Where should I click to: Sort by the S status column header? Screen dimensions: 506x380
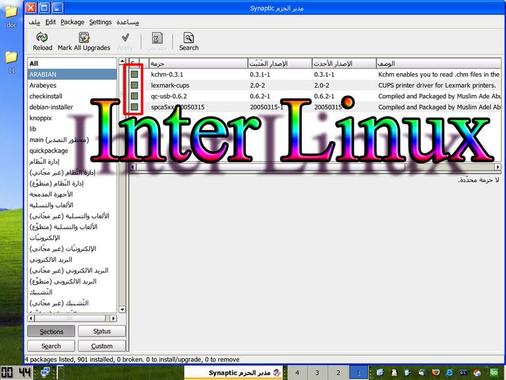click(134, 63)
